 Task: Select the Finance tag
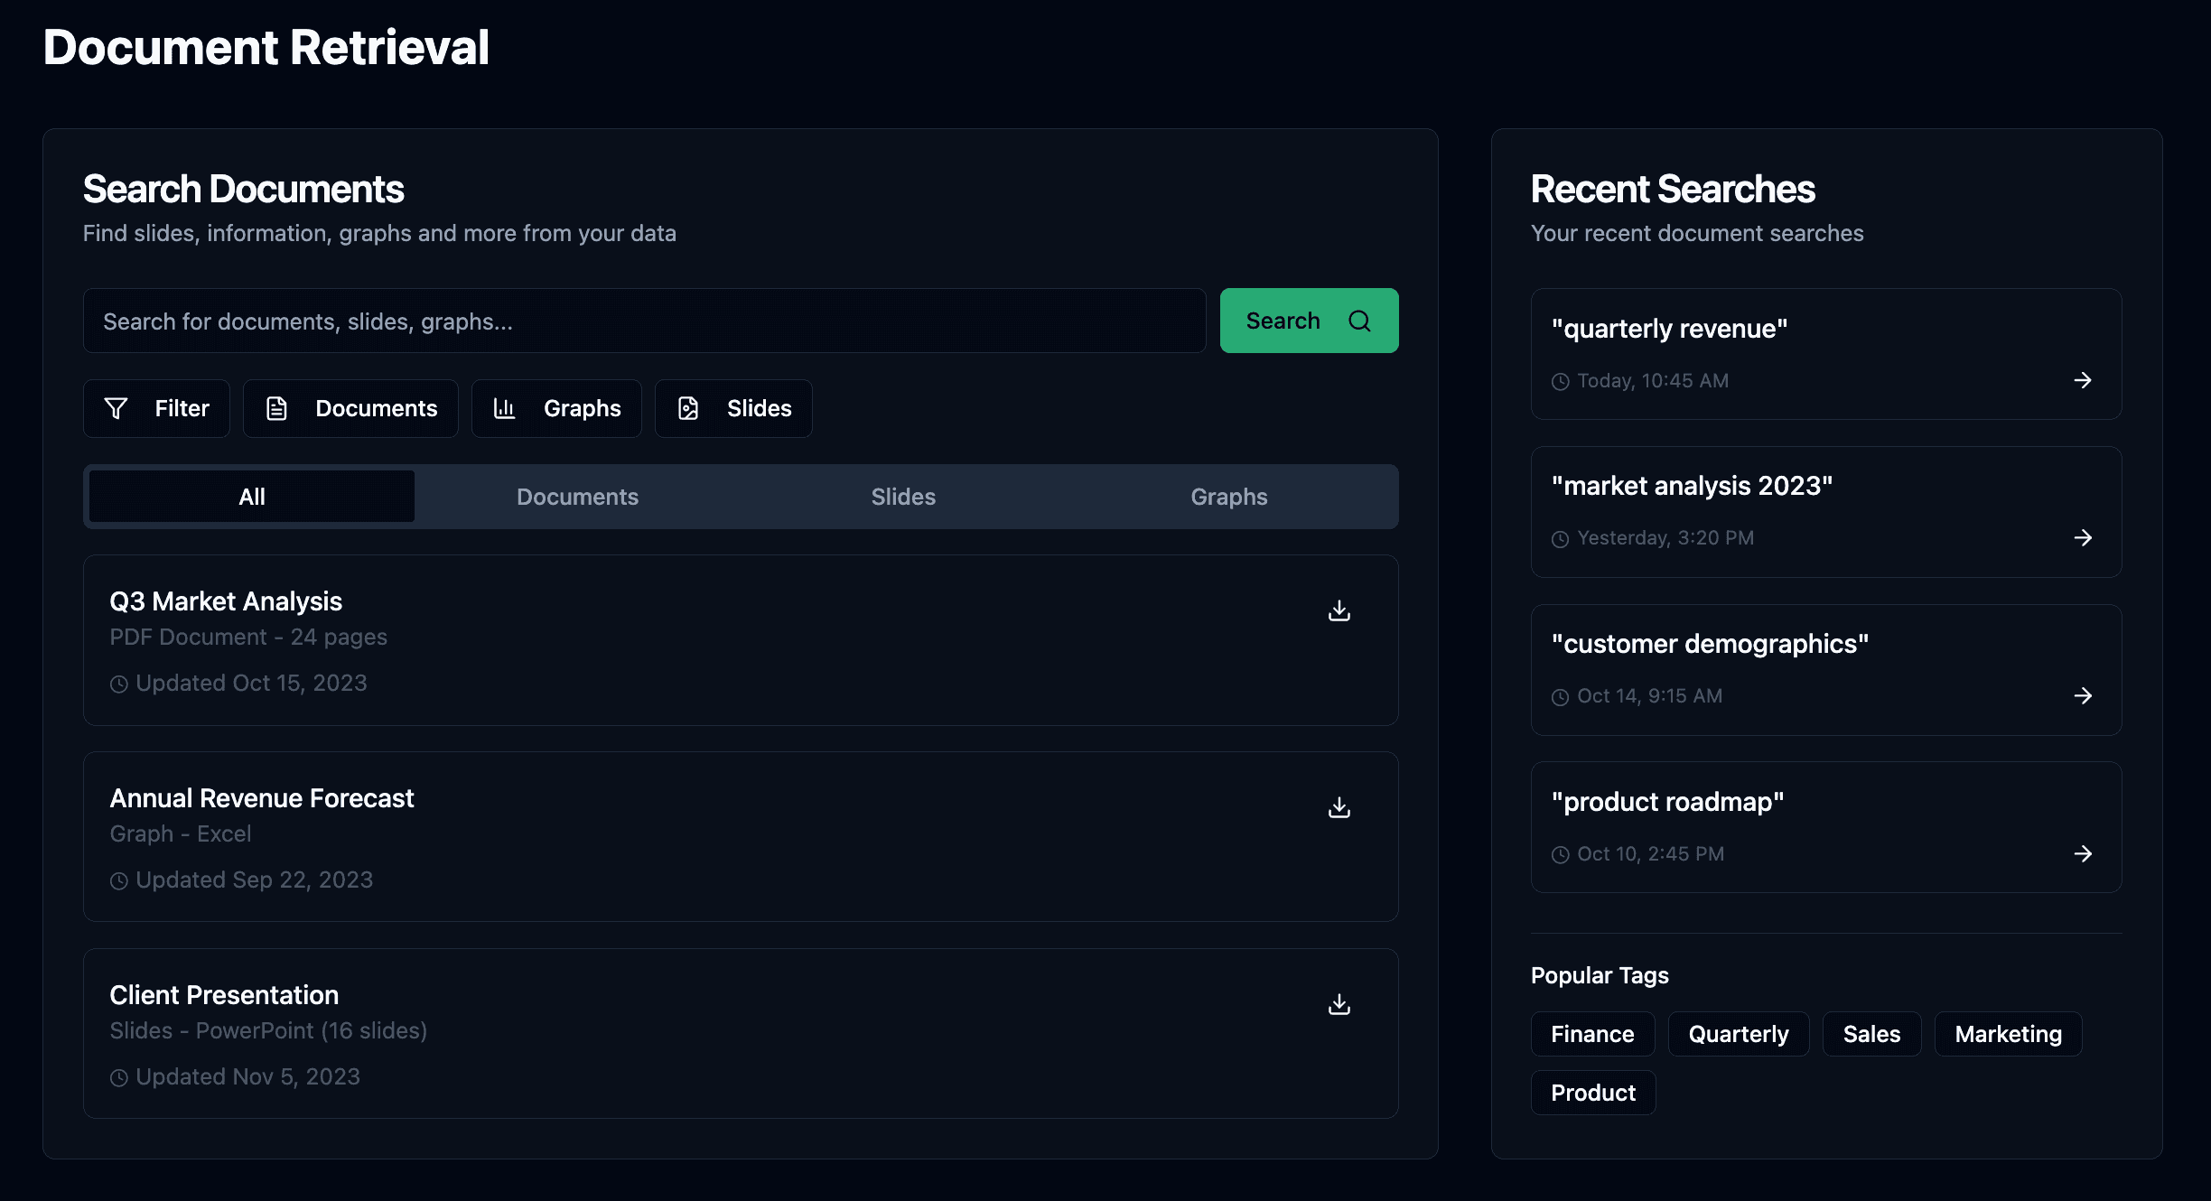(1592, 1034)
